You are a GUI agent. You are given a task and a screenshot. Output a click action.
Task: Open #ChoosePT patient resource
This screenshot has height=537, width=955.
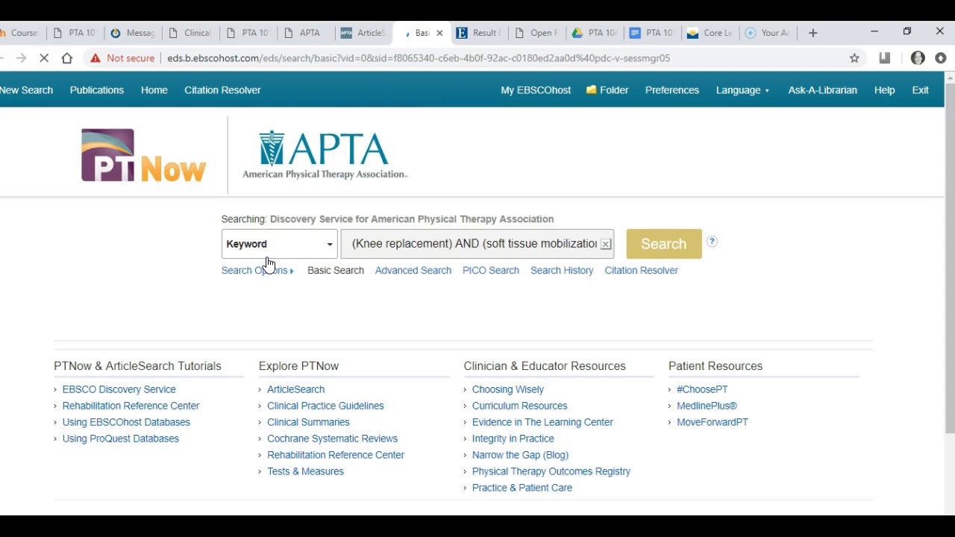click(702, 389)
